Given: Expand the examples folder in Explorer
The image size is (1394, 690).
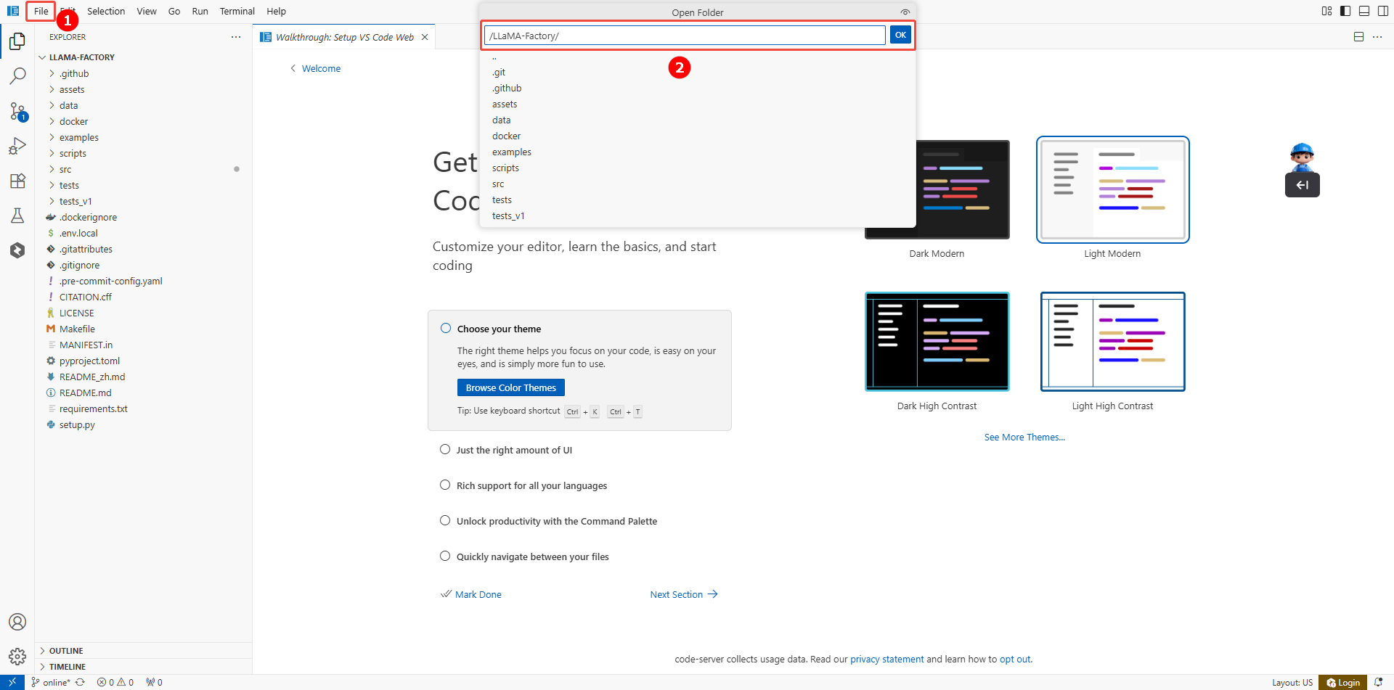Looking at the screenshot, I should pos(78,137).
